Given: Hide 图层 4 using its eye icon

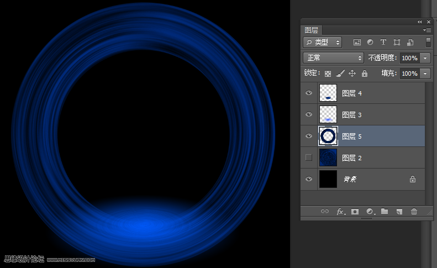Looking at the screenshot, I should 309,93.
